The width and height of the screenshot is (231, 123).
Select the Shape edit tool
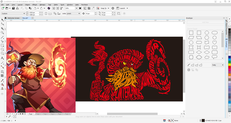pyautogui.click(x=2, y=24)
